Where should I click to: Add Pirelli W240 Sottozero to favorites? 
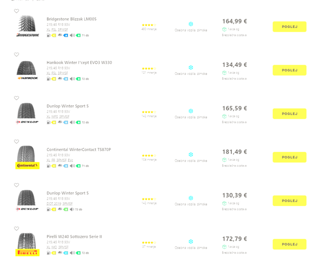pos(16,228)
